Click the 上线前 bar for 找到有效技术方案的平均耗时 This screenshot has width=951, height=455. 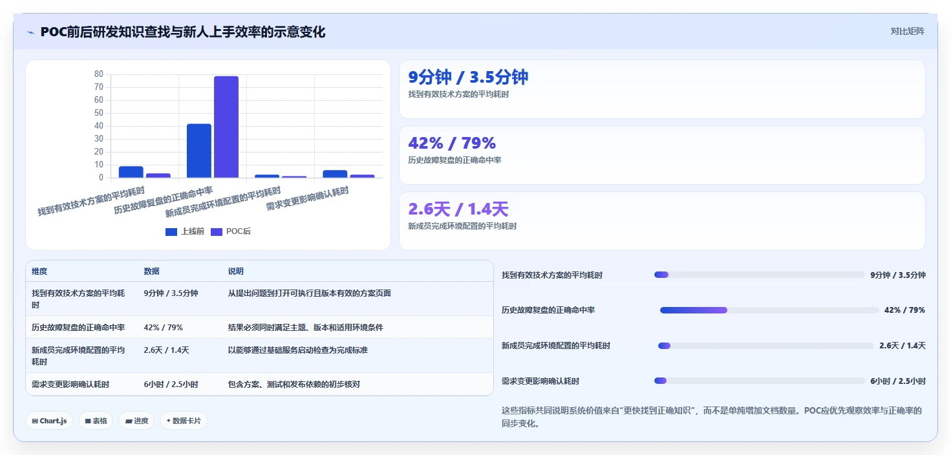[131, 172]
